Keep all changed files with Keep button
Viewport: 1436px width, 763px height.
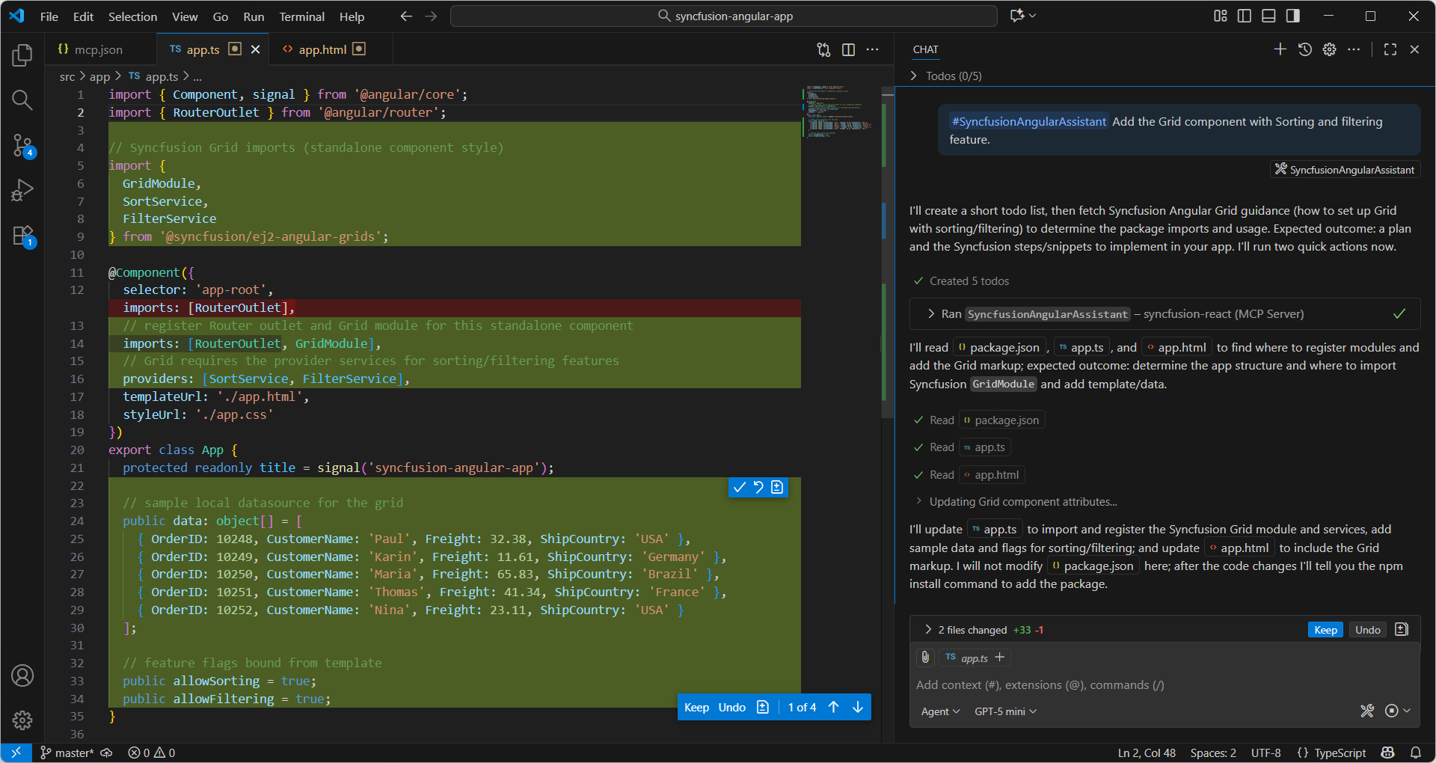tap(1325, 629)
